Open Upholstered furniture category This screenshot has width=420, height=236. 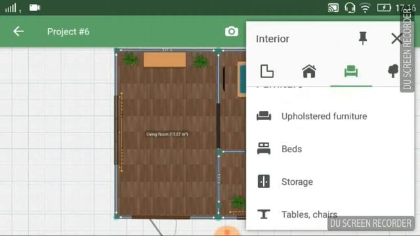coord(330,116)
